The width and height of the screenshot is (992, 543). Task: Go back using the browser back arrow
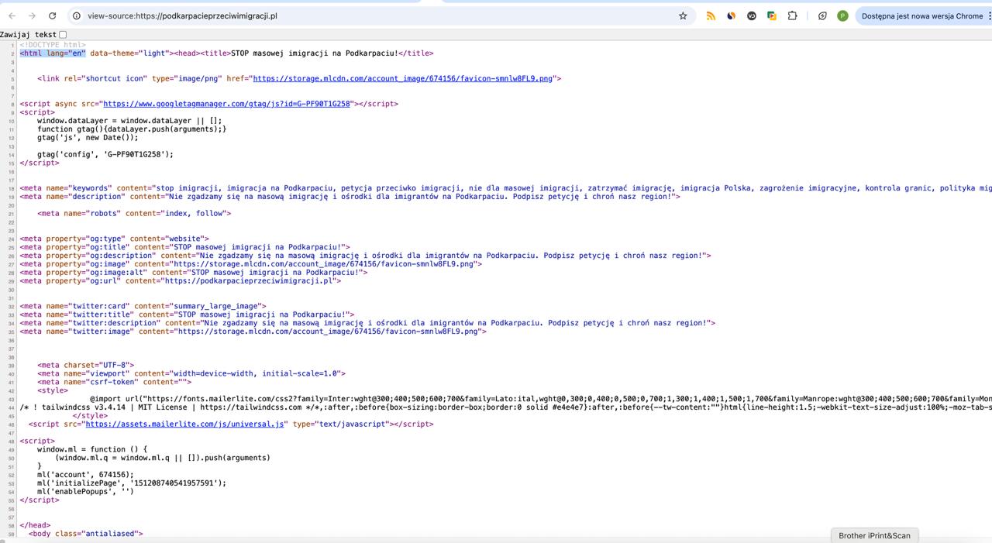(12, 15)
